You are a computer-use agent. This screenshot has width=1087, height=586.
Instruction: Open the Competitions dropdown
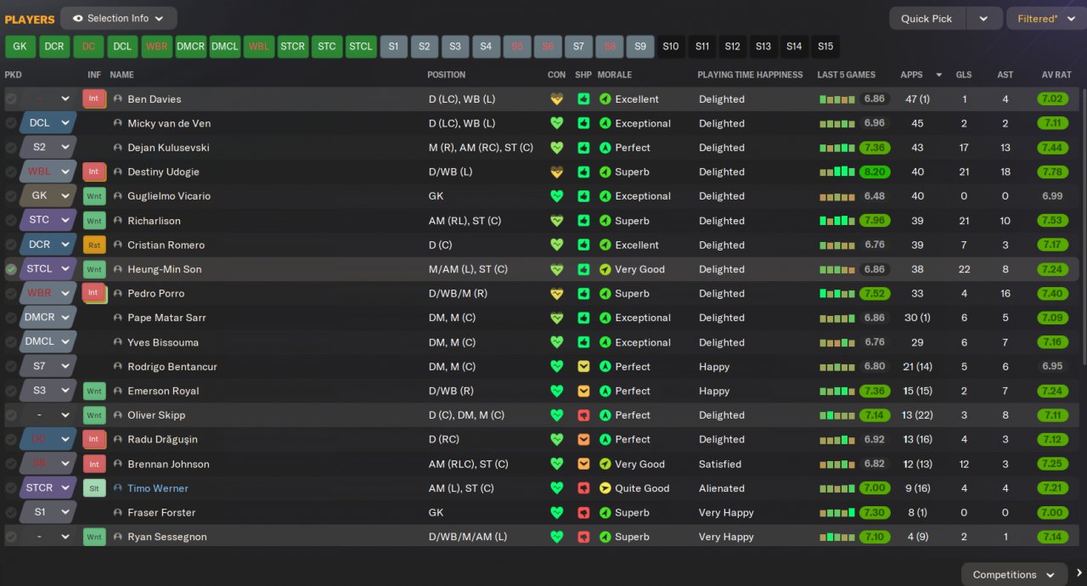[1014, 574]
